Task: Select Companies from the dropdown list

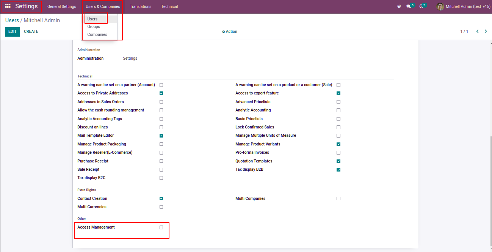Action: (97, 34)
